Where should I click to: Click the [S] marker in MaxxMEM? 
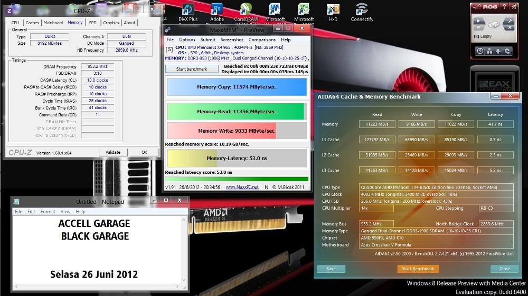click(x=169, y=50)
